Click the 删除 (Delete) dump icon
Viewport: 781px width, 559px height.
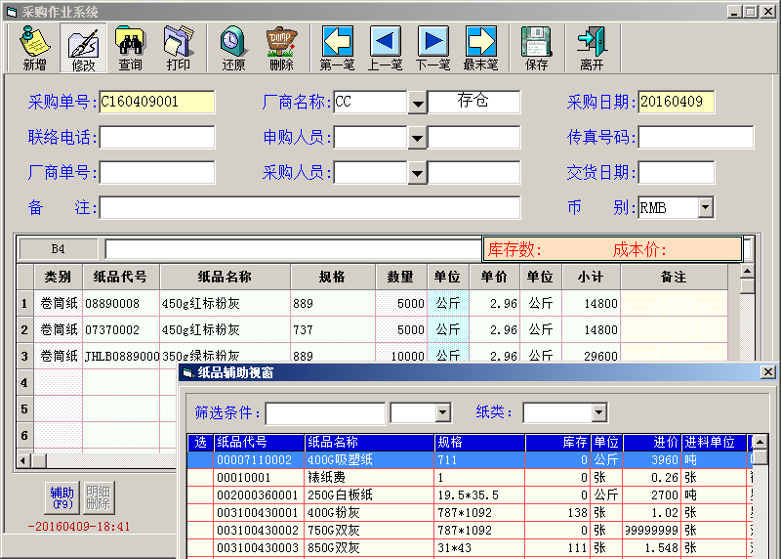[281, 48]
